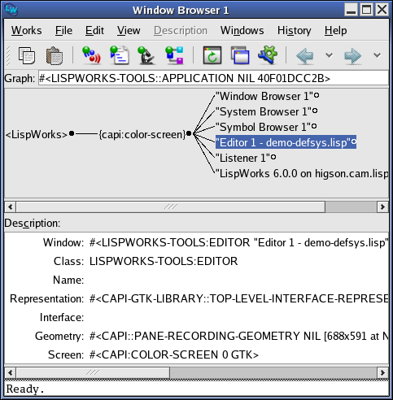Click the Find Source document icon
393x400 pixels.
coord(120,55)
